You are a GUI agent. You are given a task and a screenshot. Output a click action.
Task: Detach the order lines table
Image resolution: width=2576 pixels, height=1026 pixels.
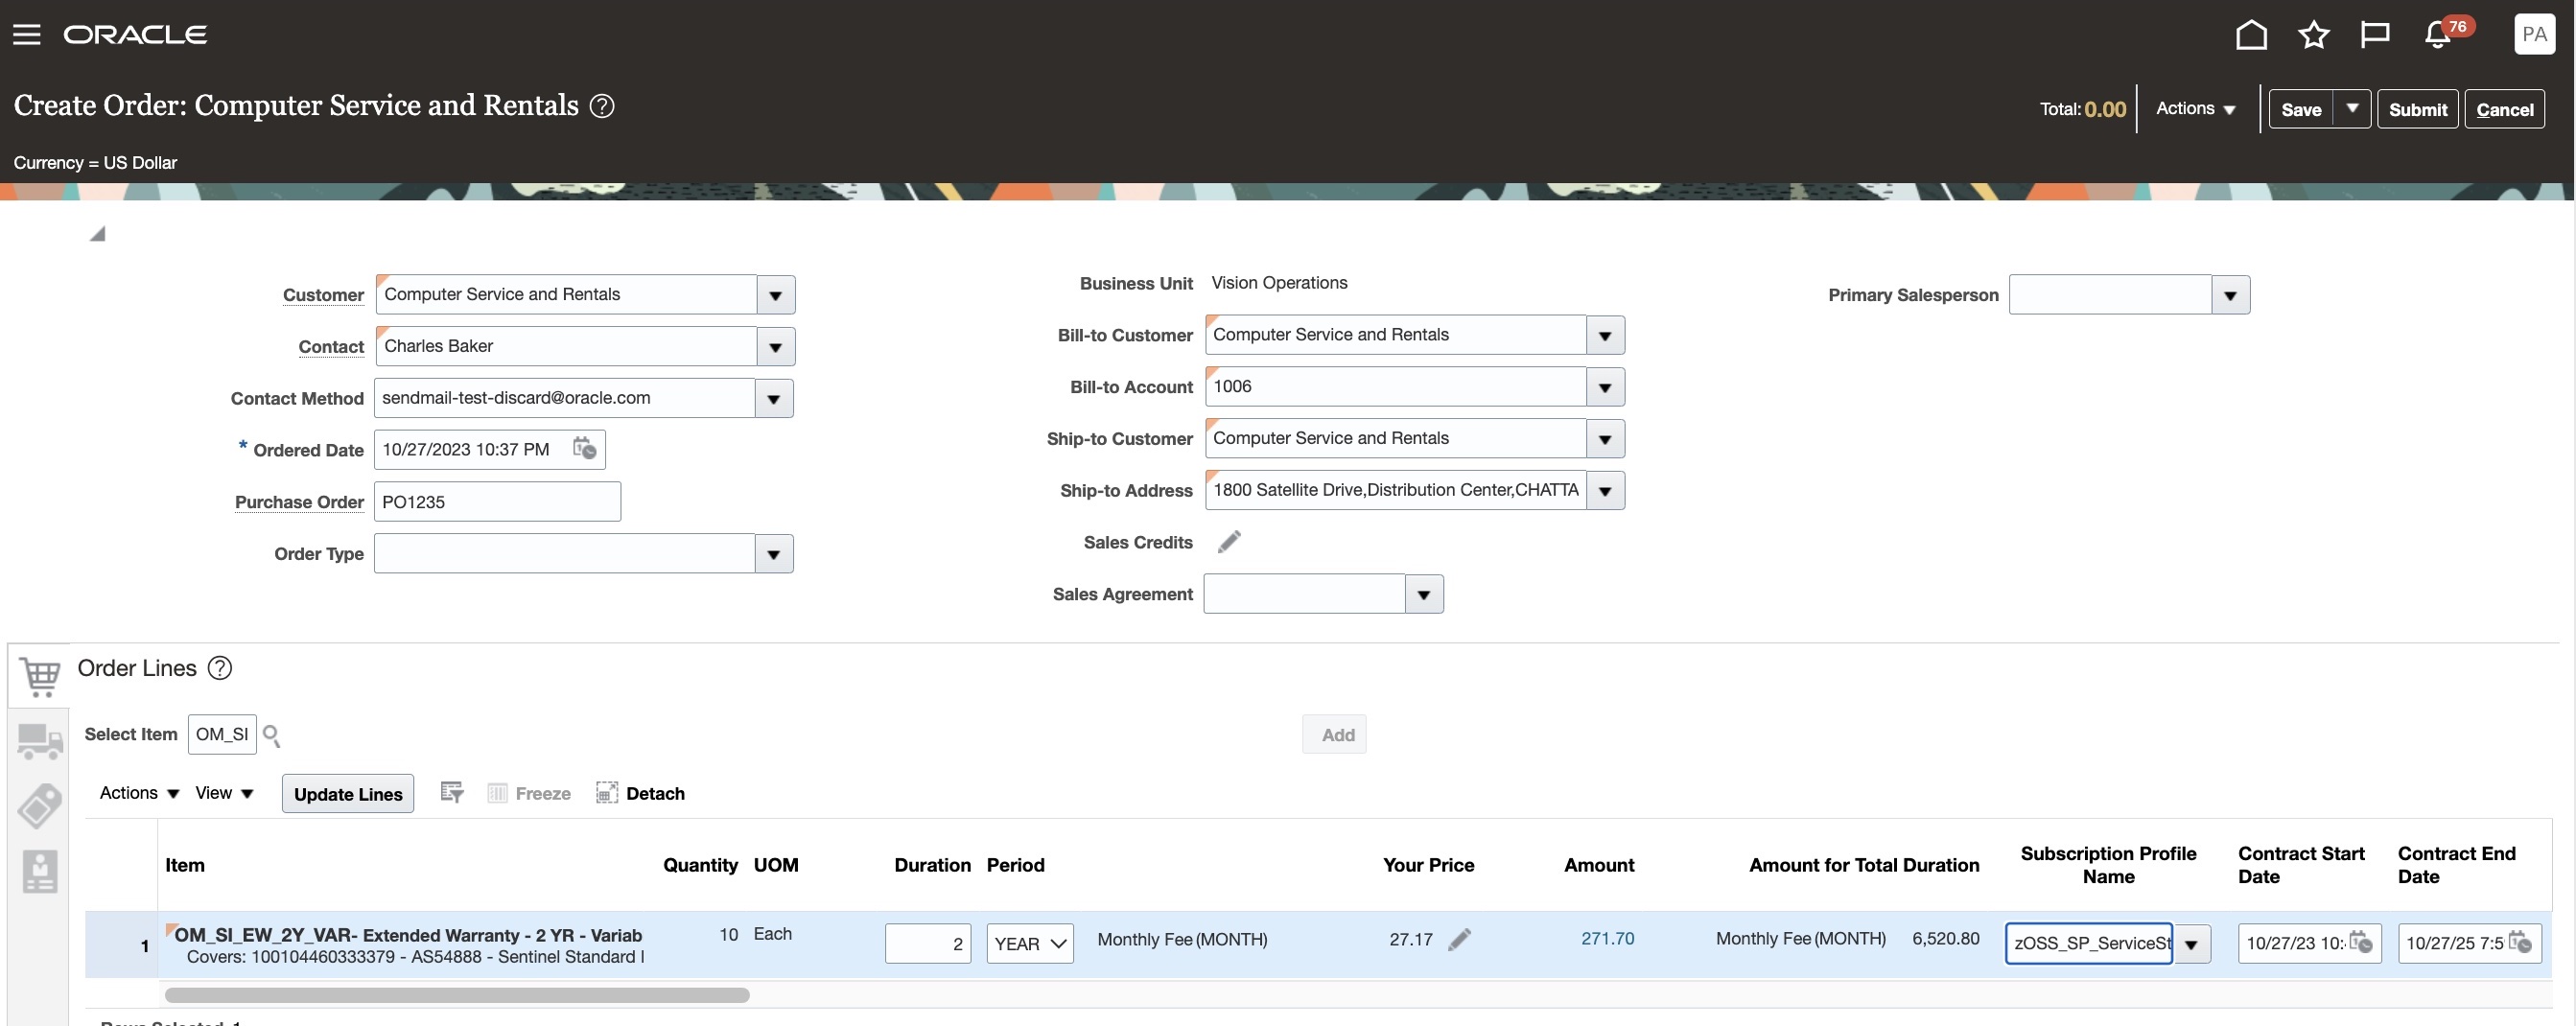(640, 794)
